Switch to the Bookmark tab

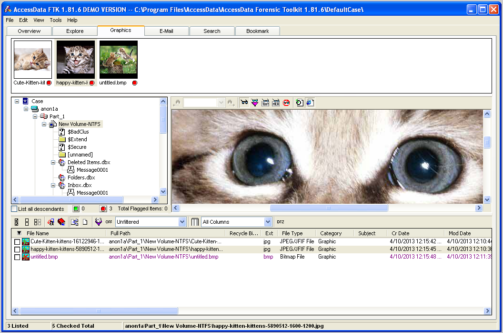click(258, 31)
